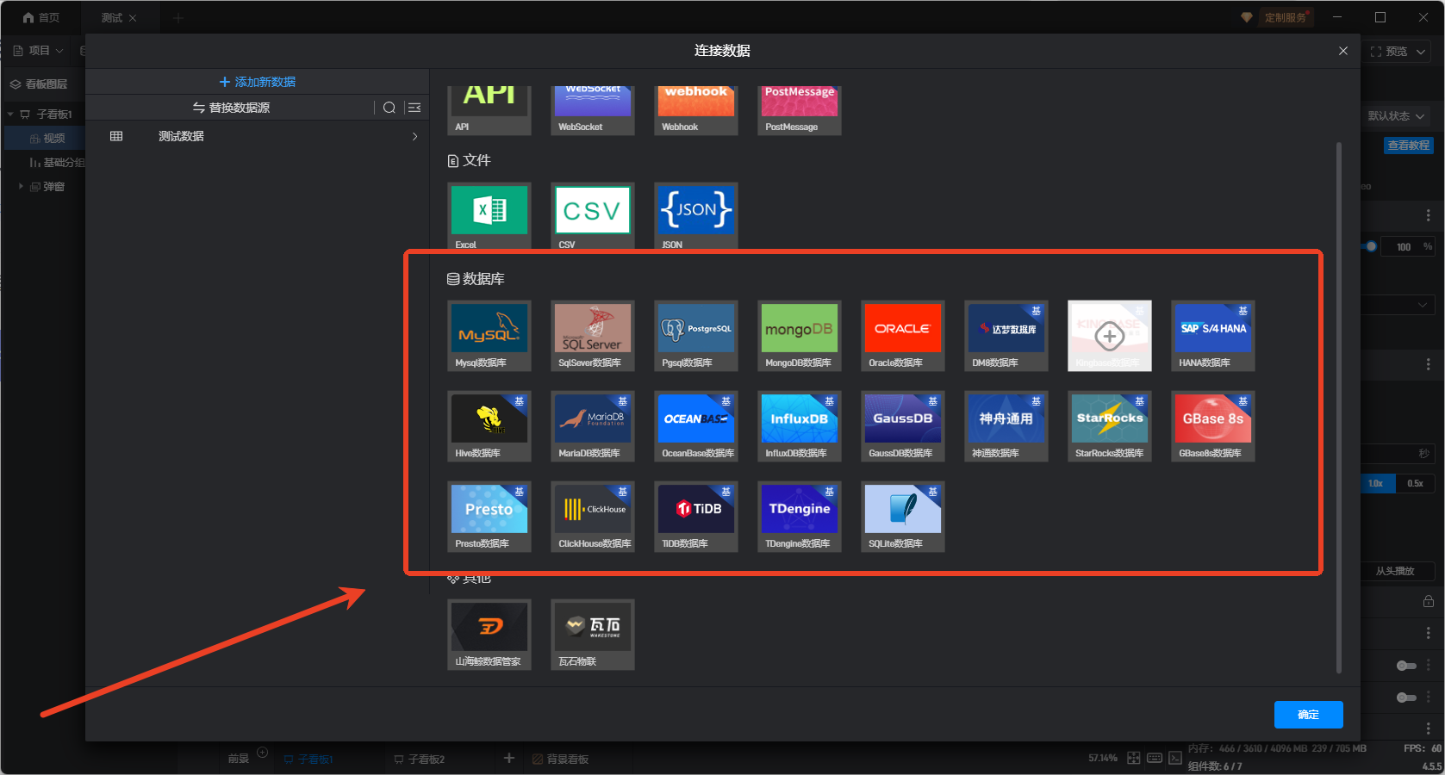Select the MariaDB数据库 tile
Screen dimensions: 1445x775
pos(593,426)
